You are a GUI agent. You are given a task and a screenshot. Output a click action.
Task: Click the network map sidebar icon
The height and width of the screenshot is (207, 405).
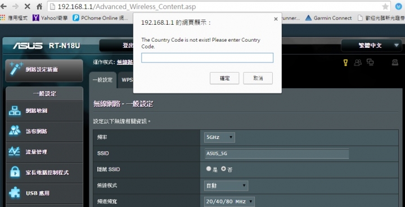pos(15,111)
